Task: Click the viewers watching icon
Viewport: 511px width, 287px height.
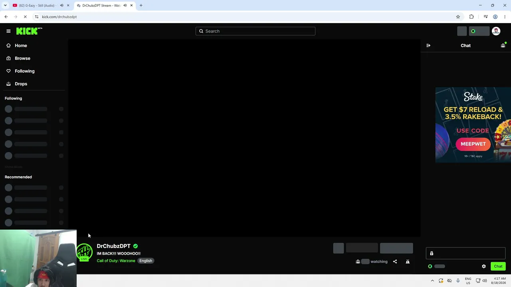Action: pos(358,261)
